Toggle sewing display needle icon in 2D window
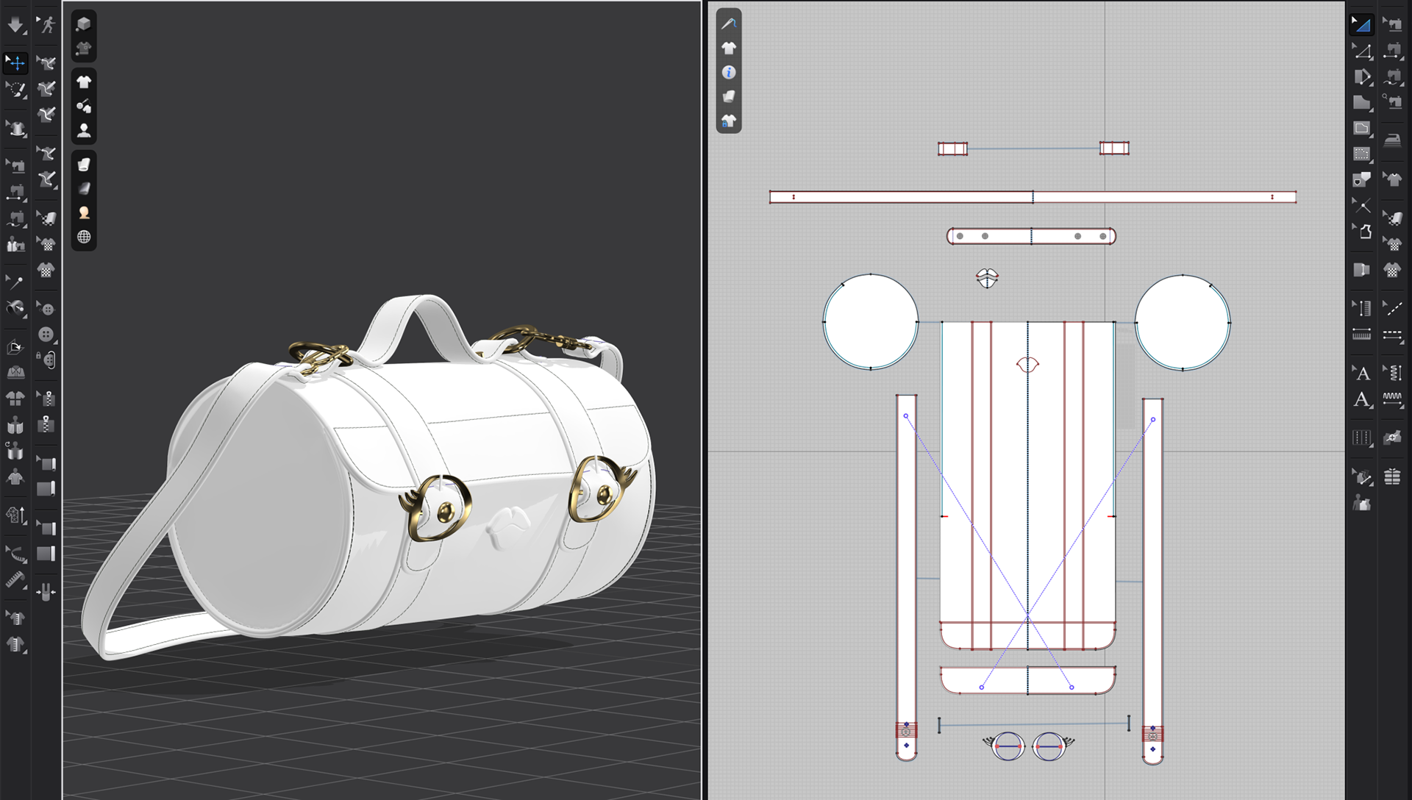Viewport: 1412px width, 800px height. pyautogui.click(x=729, y=24)
